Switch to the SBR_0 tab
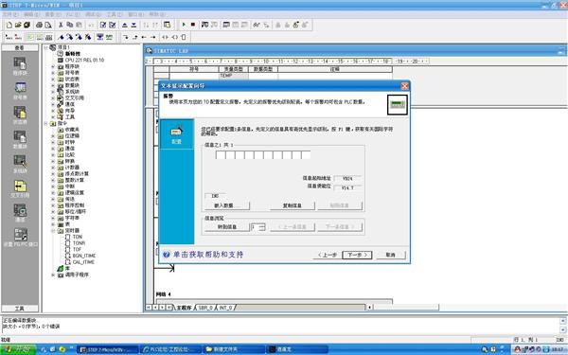The image size is (568, 355). [205, 308]
